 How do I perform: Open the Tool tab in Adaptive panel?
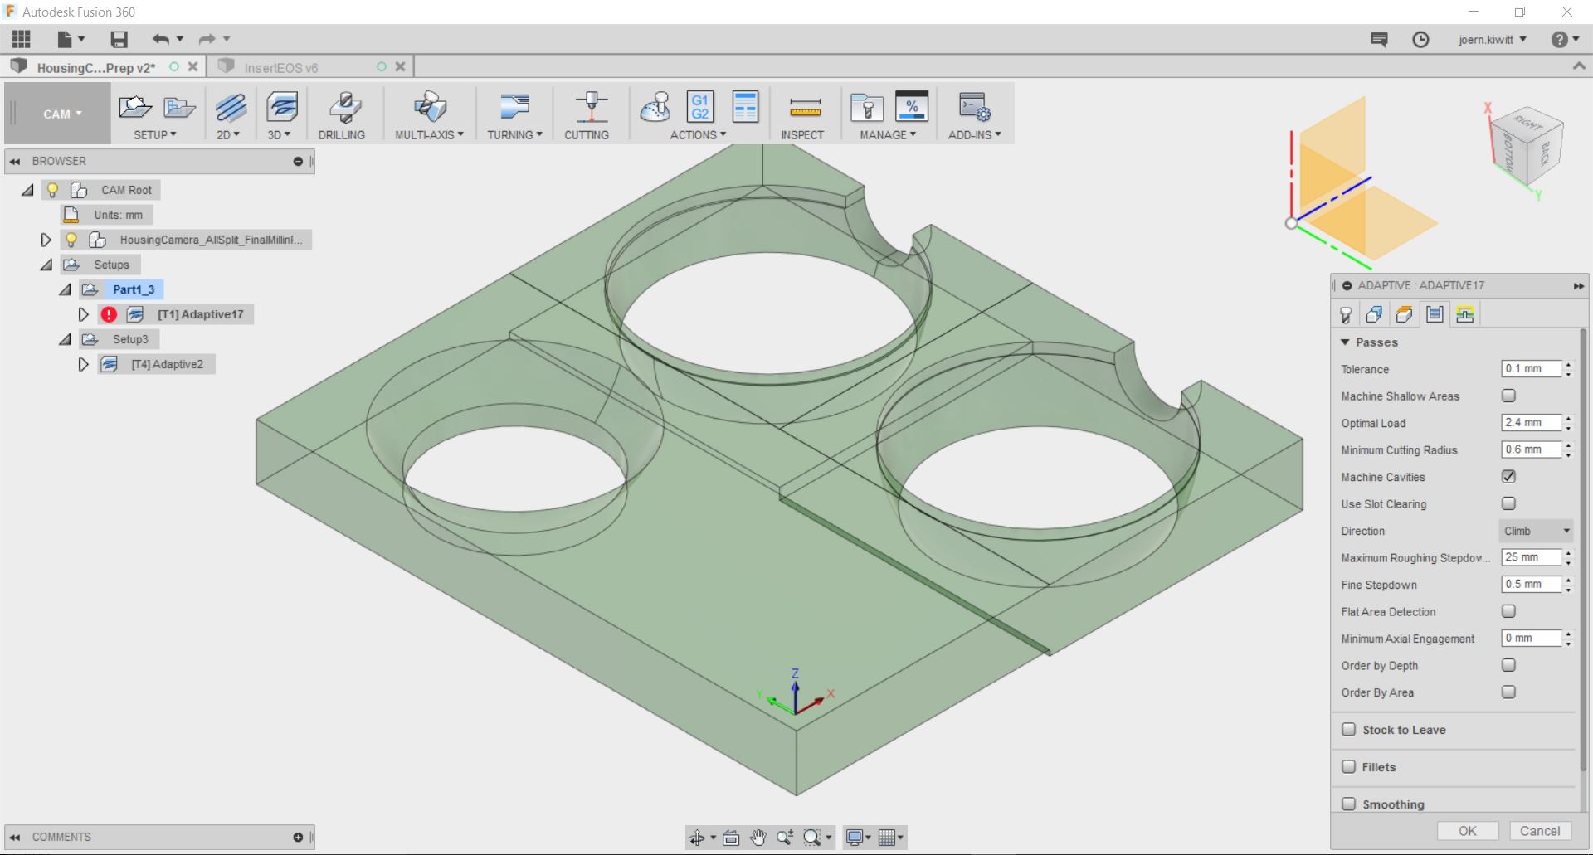[1346, 314]
